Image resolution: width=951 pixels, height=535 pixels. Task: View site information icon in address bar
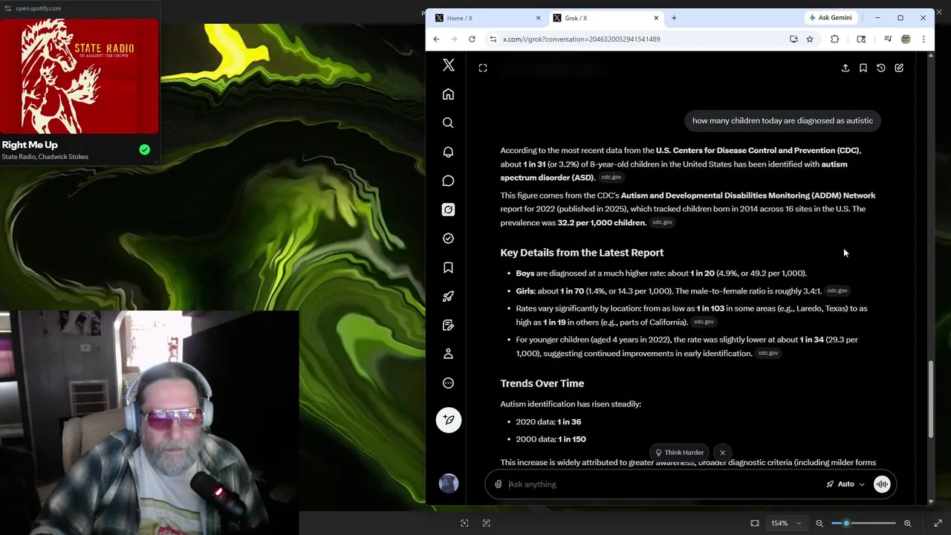[x=493, y=39]
